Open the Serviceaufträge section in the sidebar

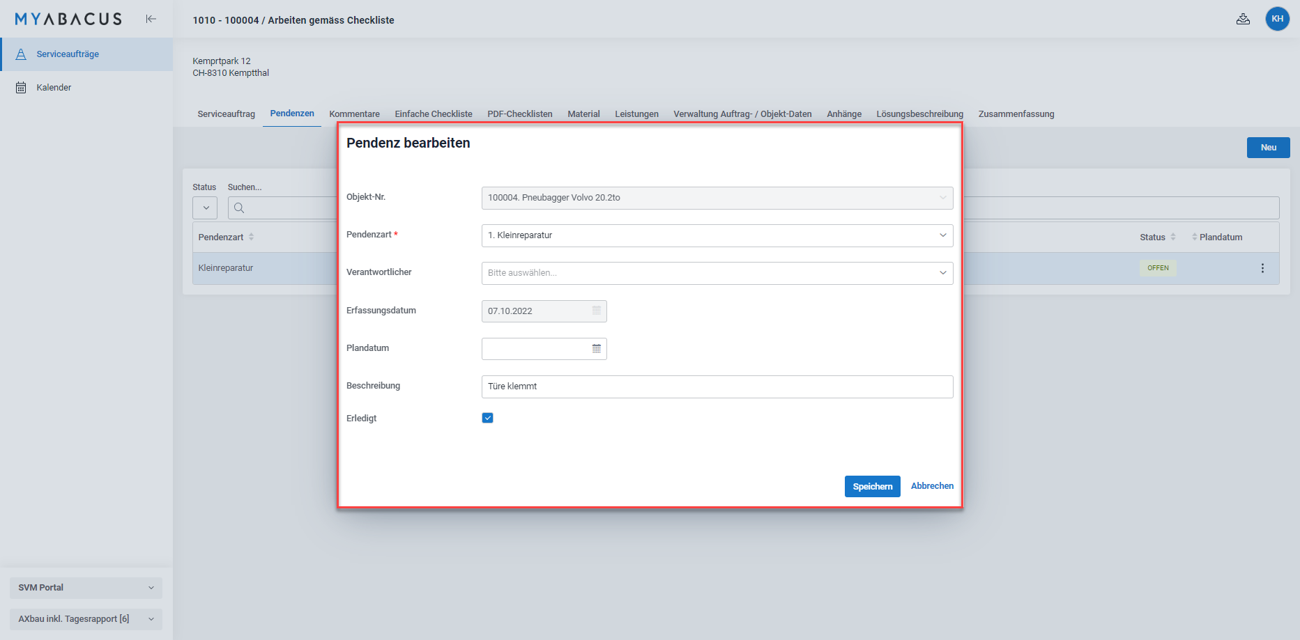69,54
